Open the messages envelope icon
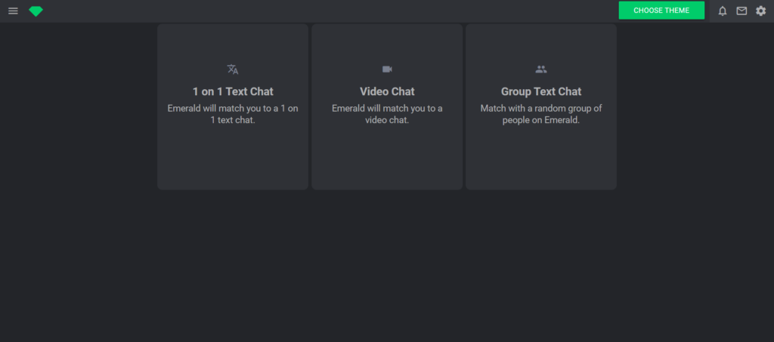This screenshot has height=342, width=774. pos(741,11)
